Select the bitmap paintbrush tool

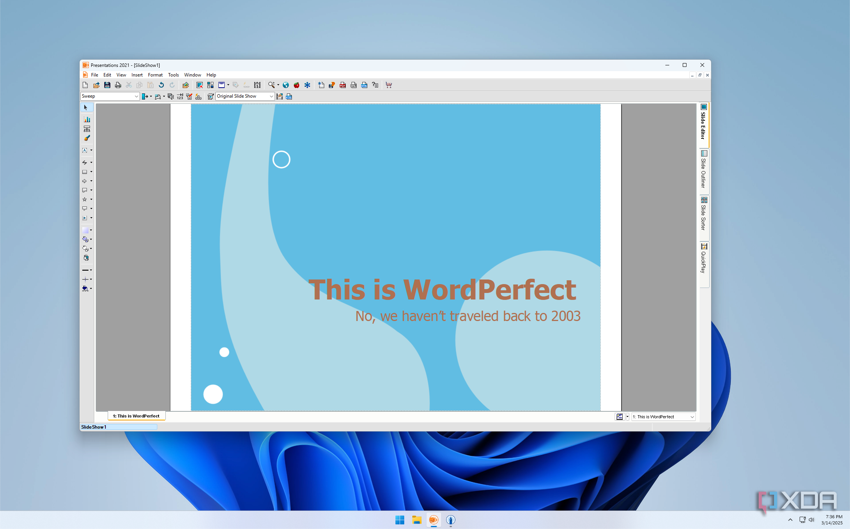(x=87, y=138)
